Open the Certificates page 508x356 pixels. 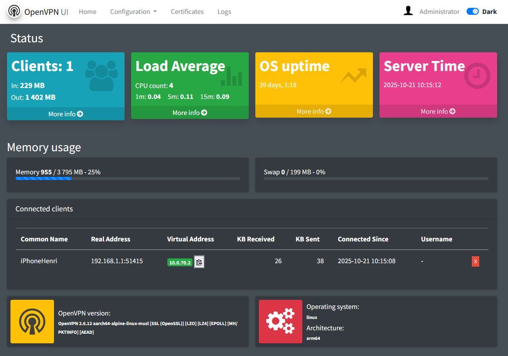(x=187, y=12)
